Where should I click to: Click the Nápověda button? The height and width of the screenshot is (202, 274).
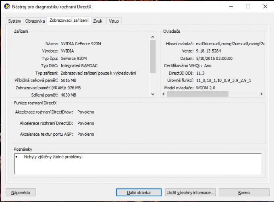click(21, 193)
